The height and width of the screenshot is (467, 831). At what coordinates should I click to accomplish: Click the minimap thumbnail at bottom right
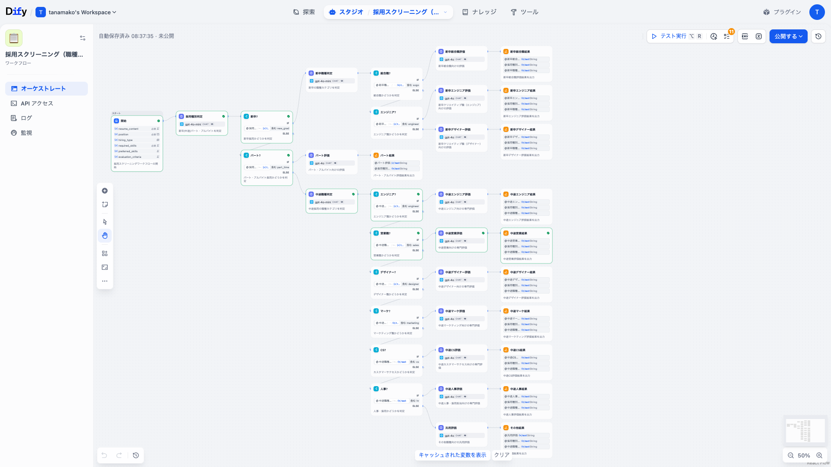pos(805,431)
